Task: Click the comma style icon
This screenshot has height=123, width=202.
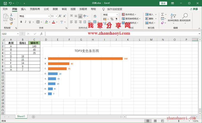Action: (x=116, y=19)
